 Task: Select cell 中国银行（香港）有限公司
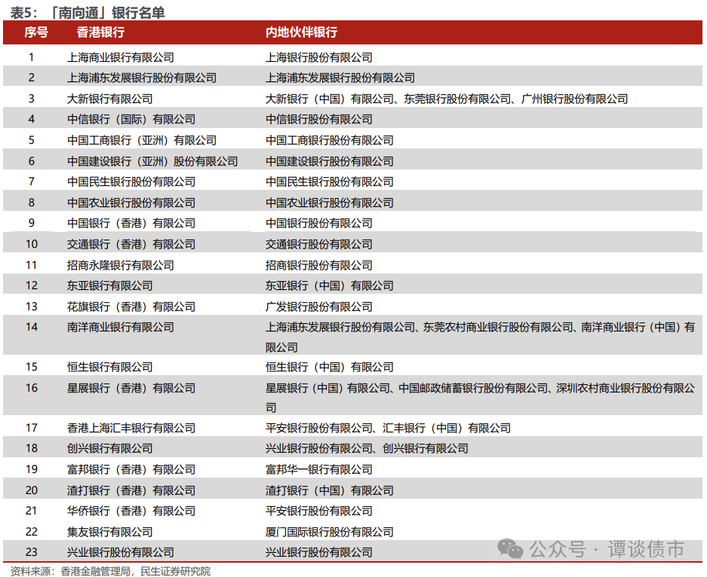pos(131,223)
